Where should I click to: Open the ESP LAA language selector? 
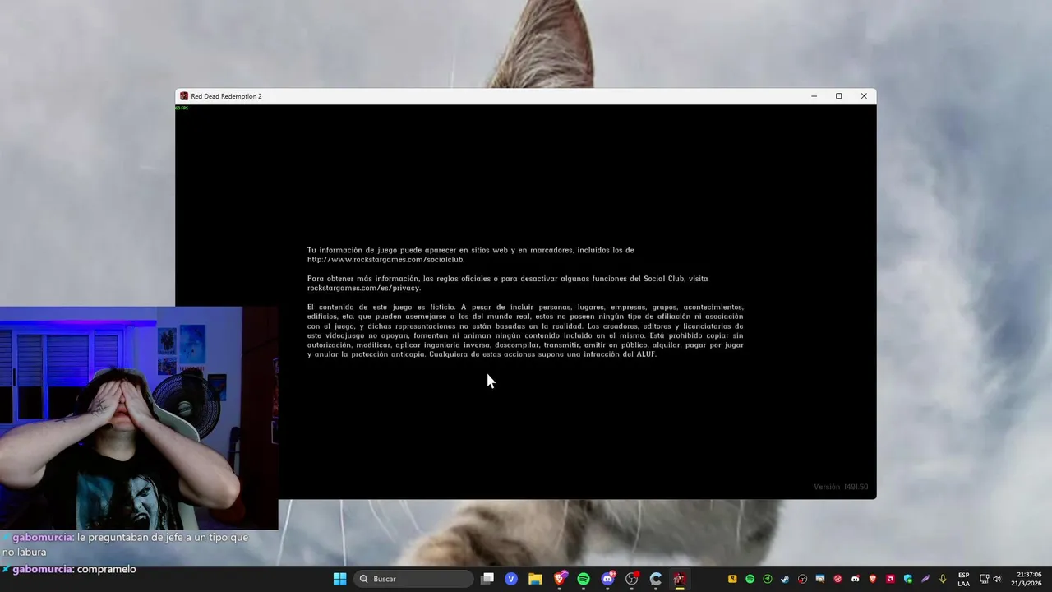(x=964, y=579)
